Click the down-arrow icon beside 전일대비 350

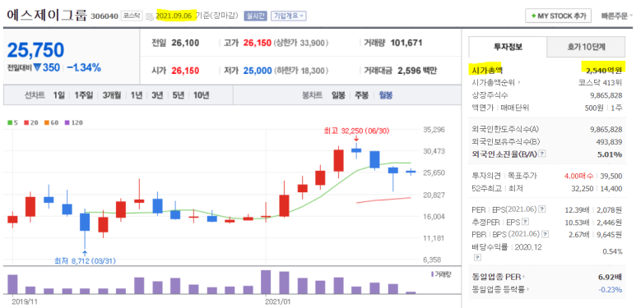[37, 67]
